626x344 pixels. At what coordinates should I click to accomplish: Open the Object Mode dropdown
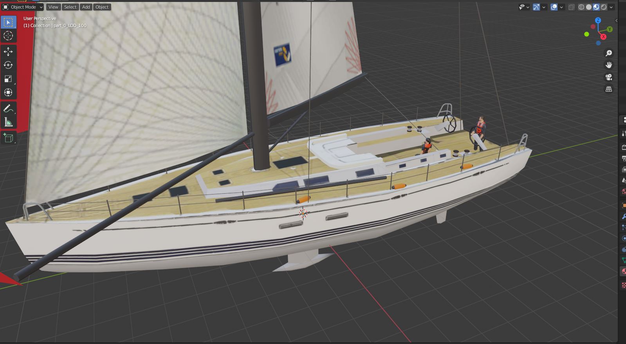(x=23, y=7)
